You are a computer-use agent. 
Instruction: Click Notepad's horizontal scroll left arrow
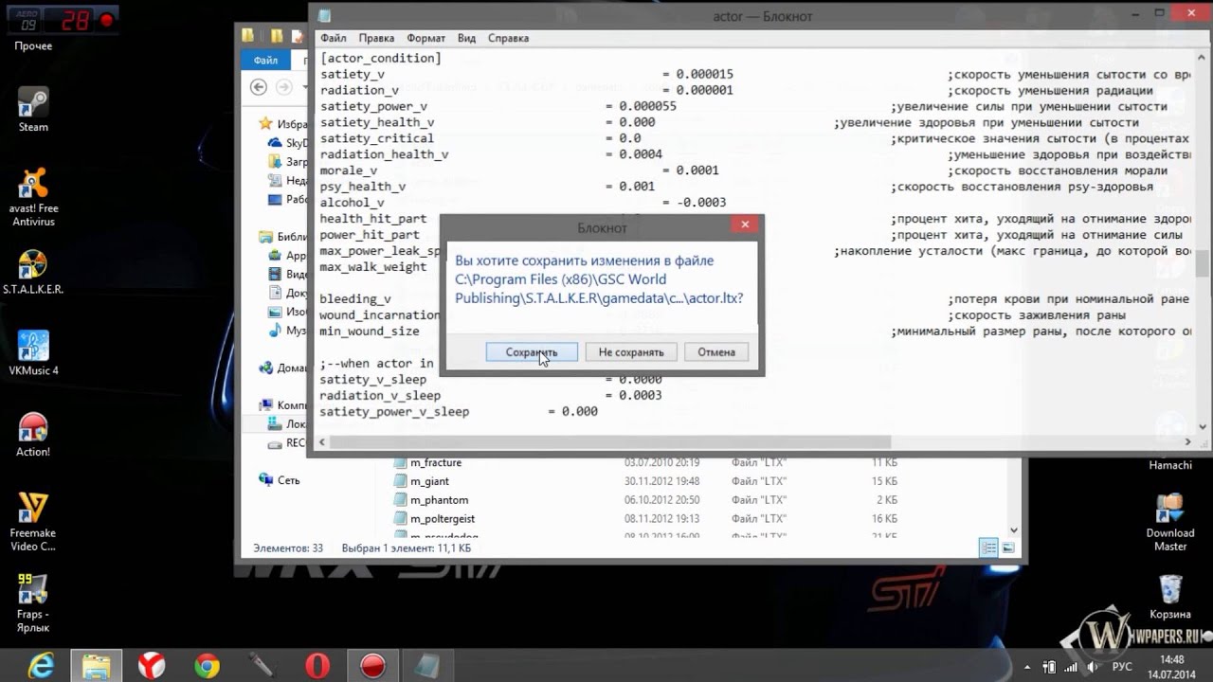321,441
